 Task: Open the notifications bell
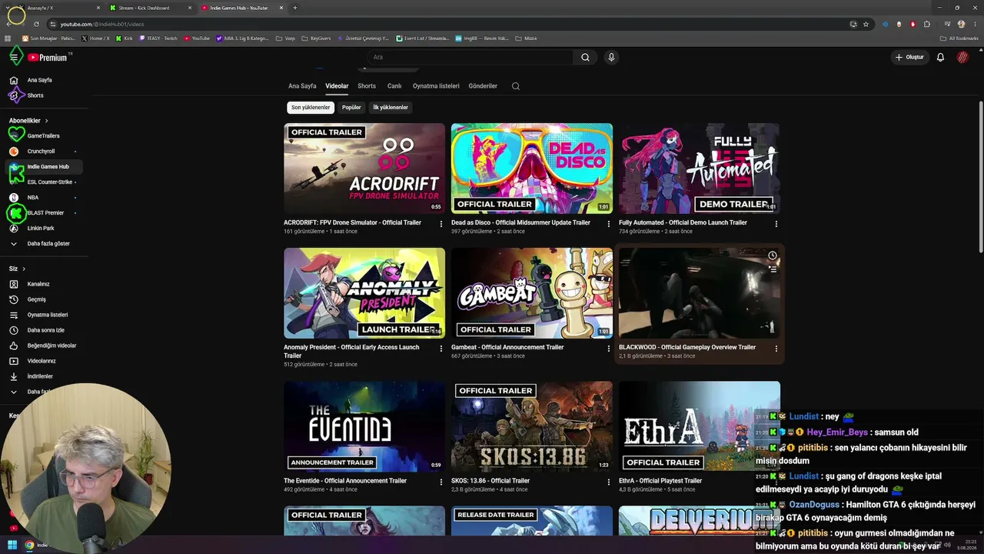point(940,57)
